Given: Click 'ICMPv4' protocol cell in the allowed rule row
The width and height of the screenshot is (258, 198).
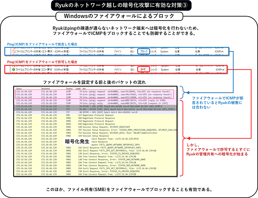Looking at the screenshot, I should point(220,70).
